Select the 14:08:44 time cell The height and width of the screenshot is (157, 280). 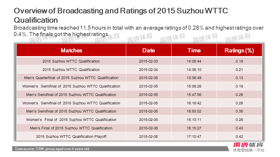pos(194,61)
